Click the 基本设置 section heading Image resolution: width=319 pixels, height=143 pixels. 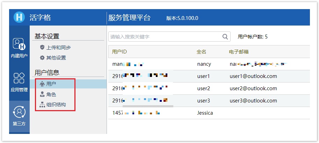pyautogui.click(x=47, y=36)
